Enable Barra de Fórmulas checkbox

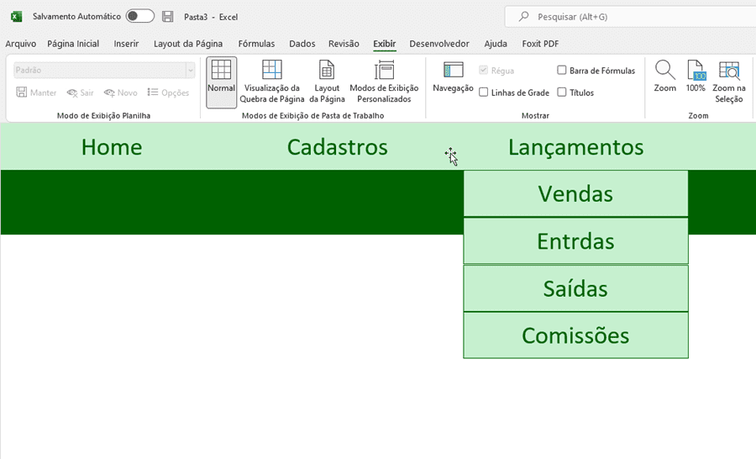coord(562,71)
